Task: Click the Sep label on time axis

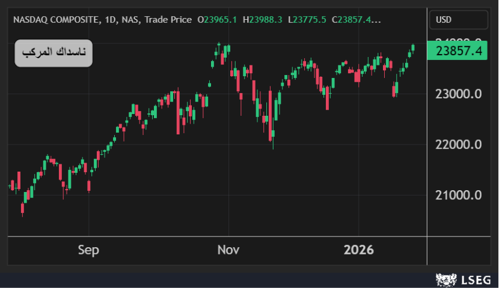Action: tap(88, 250)
